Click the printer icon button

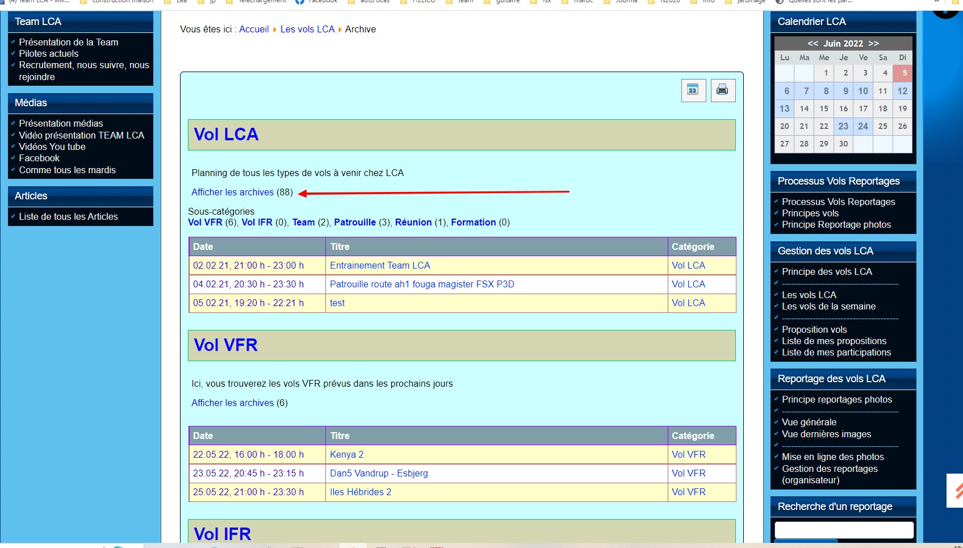coord(722,90)
